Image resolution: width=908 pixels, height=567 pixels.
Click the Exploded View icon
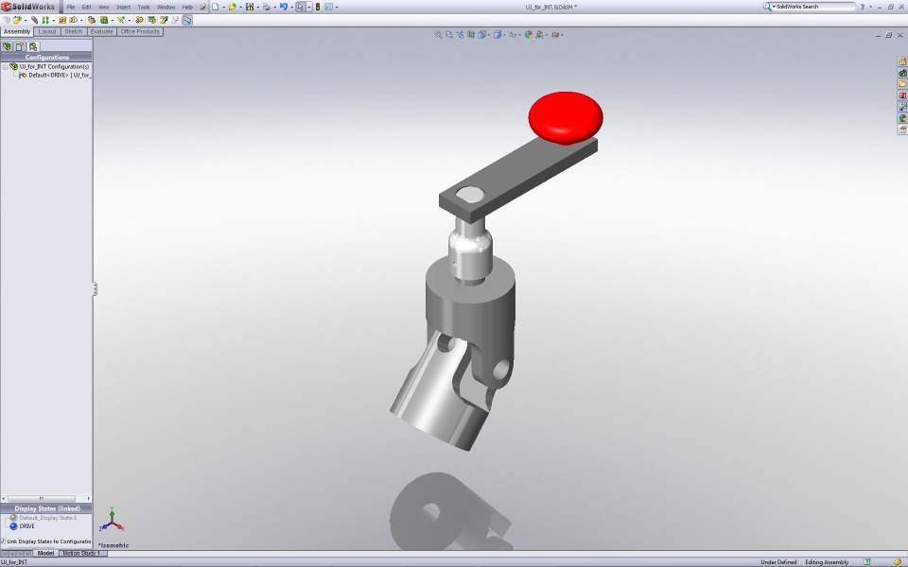pyautogui.click(x=164, y=20)
